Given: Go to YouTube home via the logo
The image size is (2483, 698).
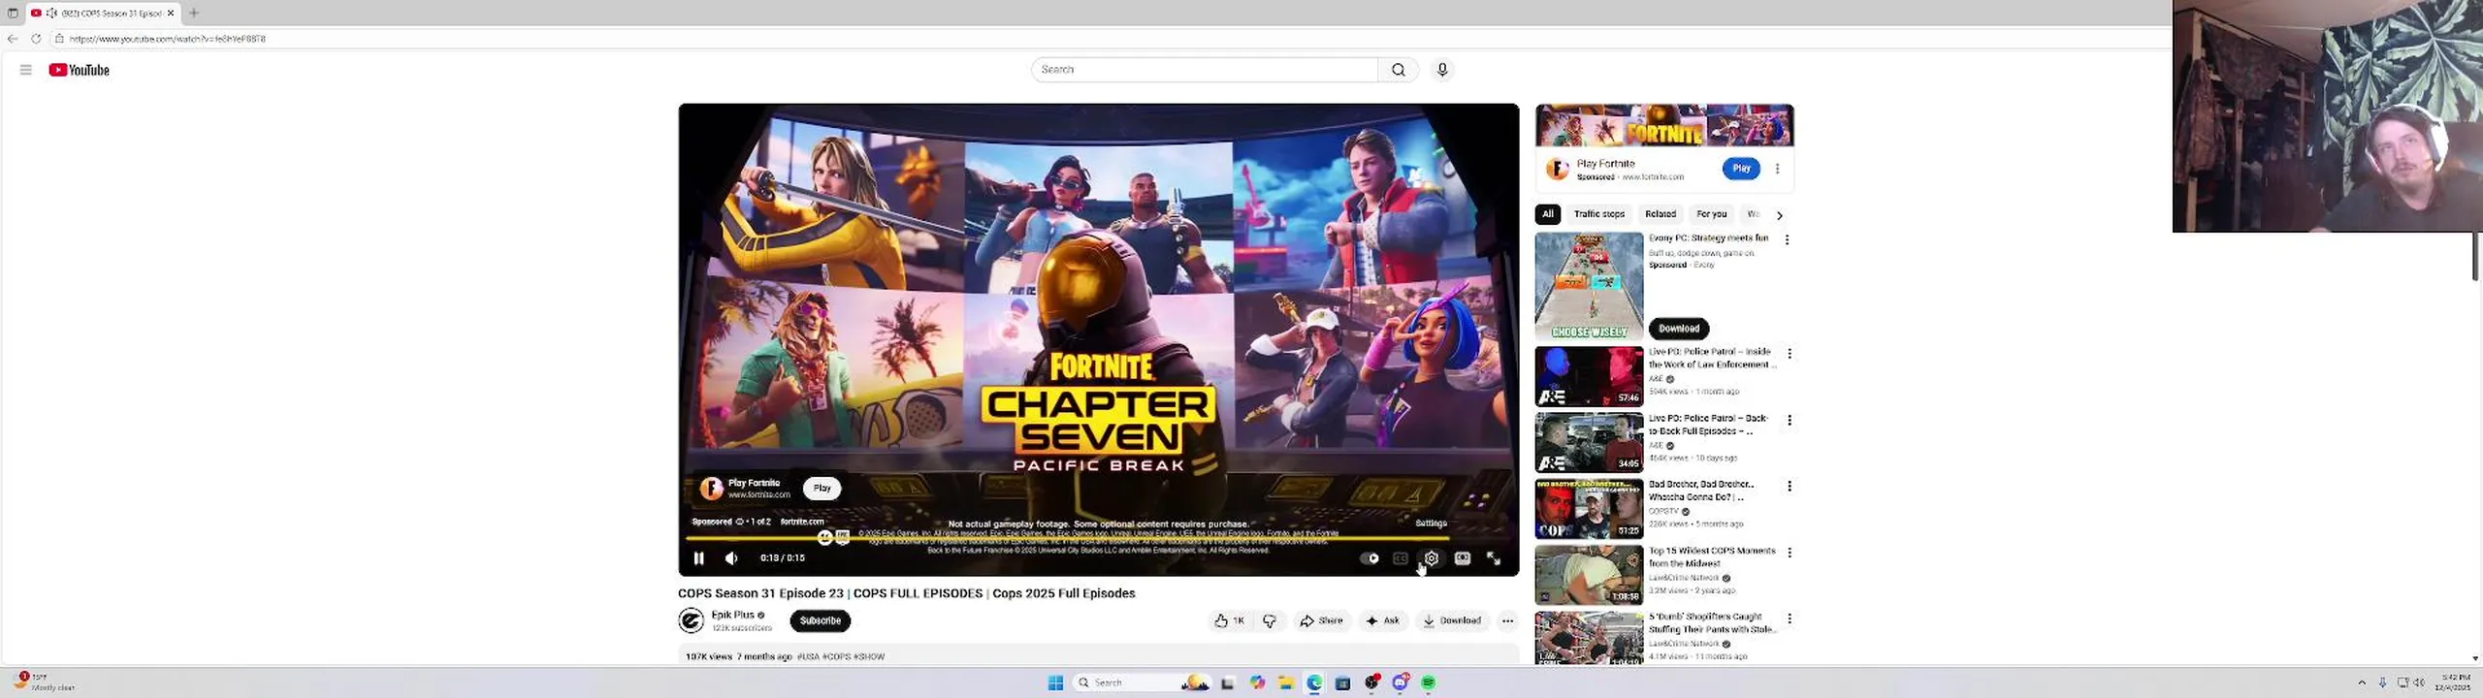Looking at the screenshot, I should (80, 70).
